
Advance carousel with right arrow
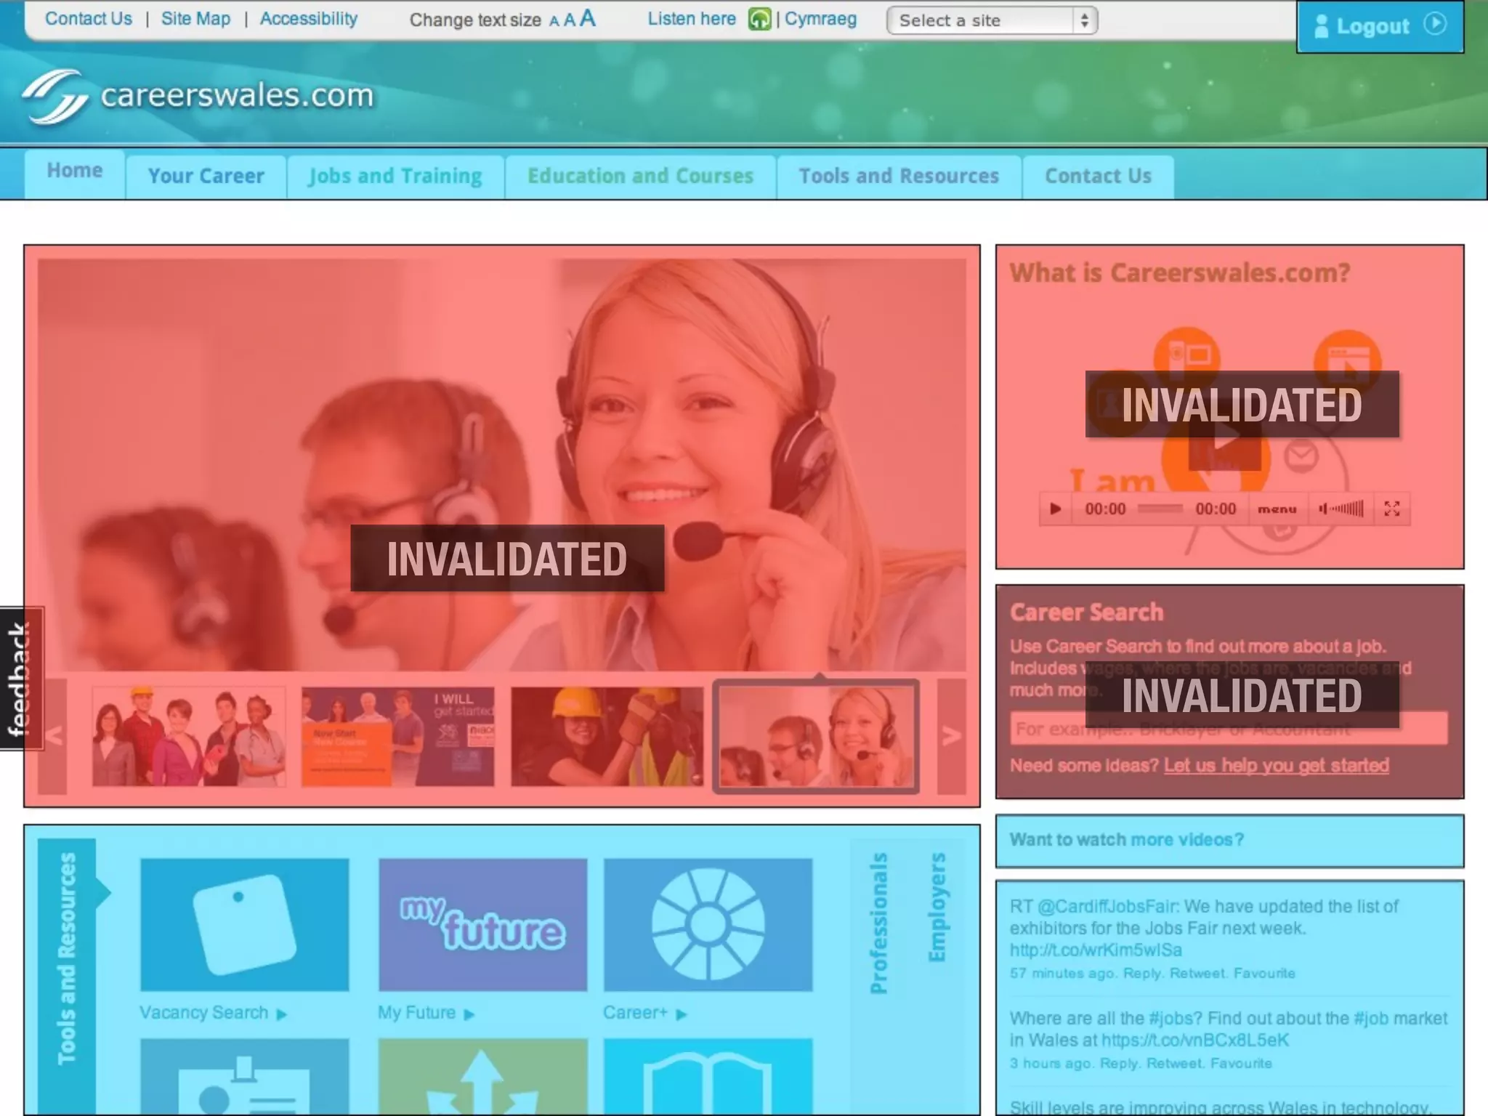point(951,736)
